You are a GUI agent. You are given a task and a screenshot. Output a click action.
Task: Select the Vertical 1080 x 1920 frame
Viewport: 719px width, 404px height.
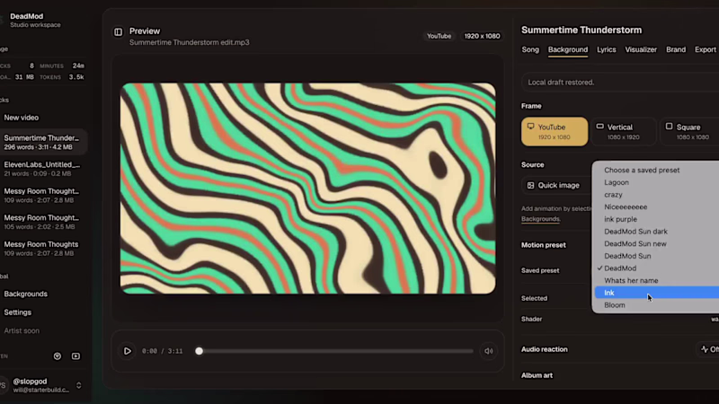click(x=624, y=131)
